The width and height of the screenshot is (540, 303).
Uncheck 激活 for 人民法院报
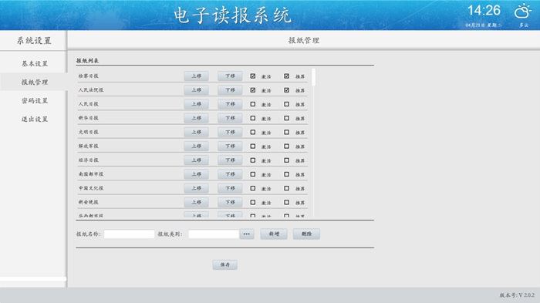pyautogui.click(x=253, y=90)
